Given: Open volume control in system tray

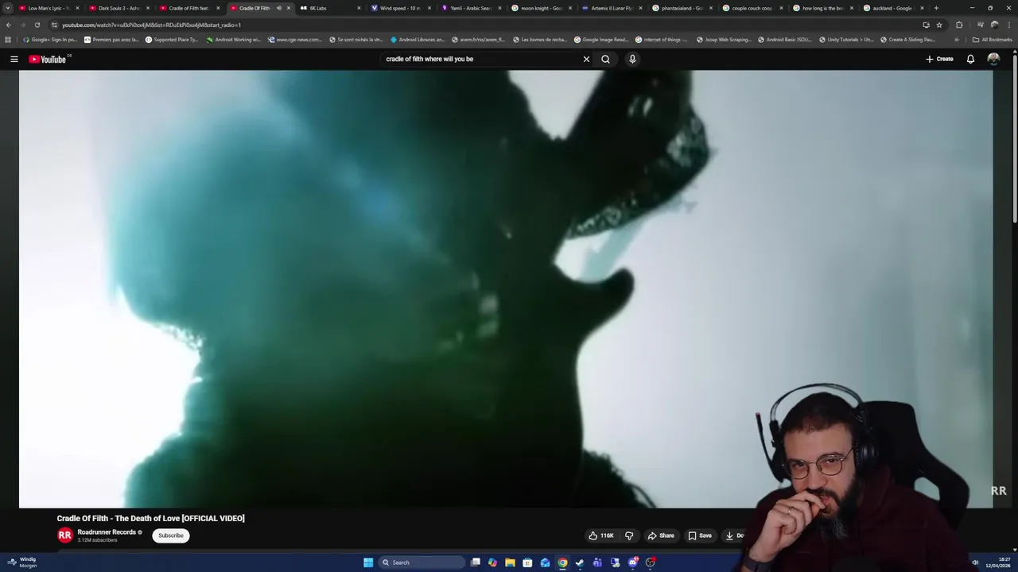Looking at the screenshot, I should (x=975, y=562).
